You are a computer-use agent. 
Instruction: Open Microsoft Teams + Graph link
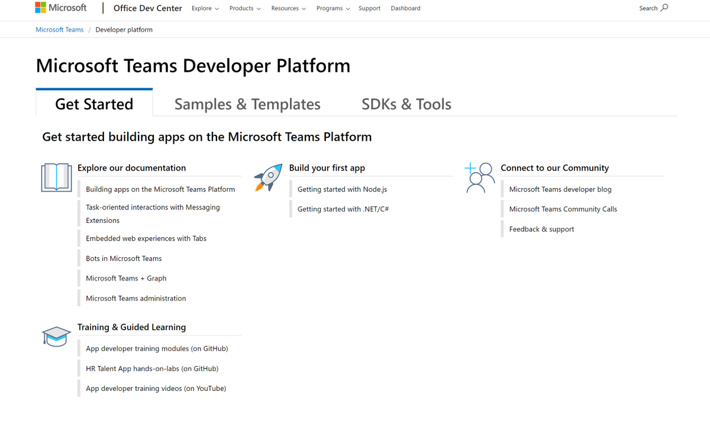click(x=126, y=278)
